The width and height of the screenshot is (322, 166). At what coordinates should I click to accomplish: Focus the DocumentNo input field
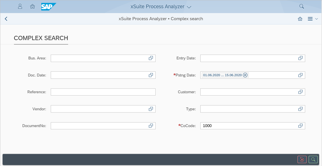(x=99, y=126)
